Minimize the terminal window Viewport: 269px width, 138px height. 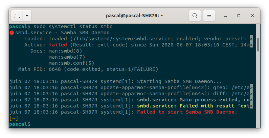pos(225,16)
